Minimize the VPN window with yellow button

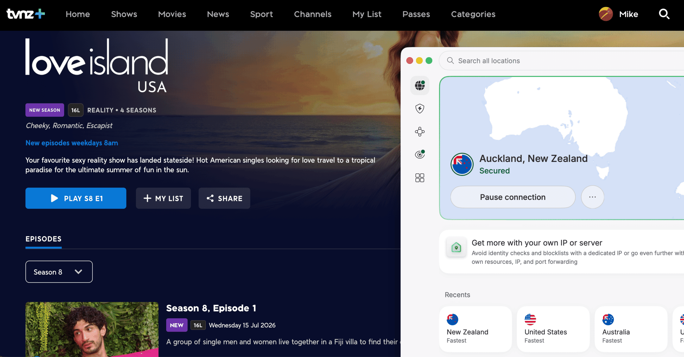[419, 61]
